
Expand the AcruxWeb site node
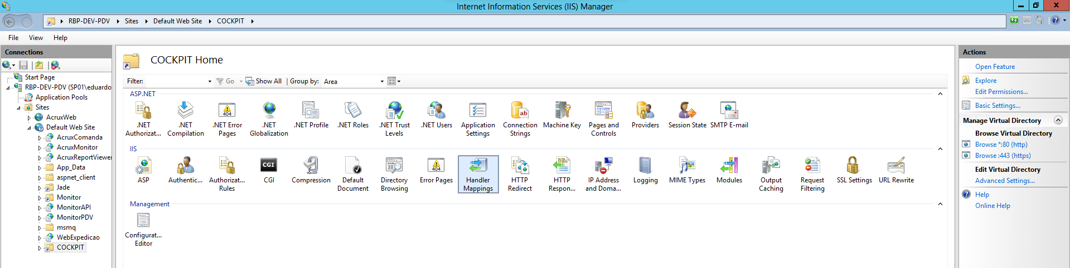point(29,118)
